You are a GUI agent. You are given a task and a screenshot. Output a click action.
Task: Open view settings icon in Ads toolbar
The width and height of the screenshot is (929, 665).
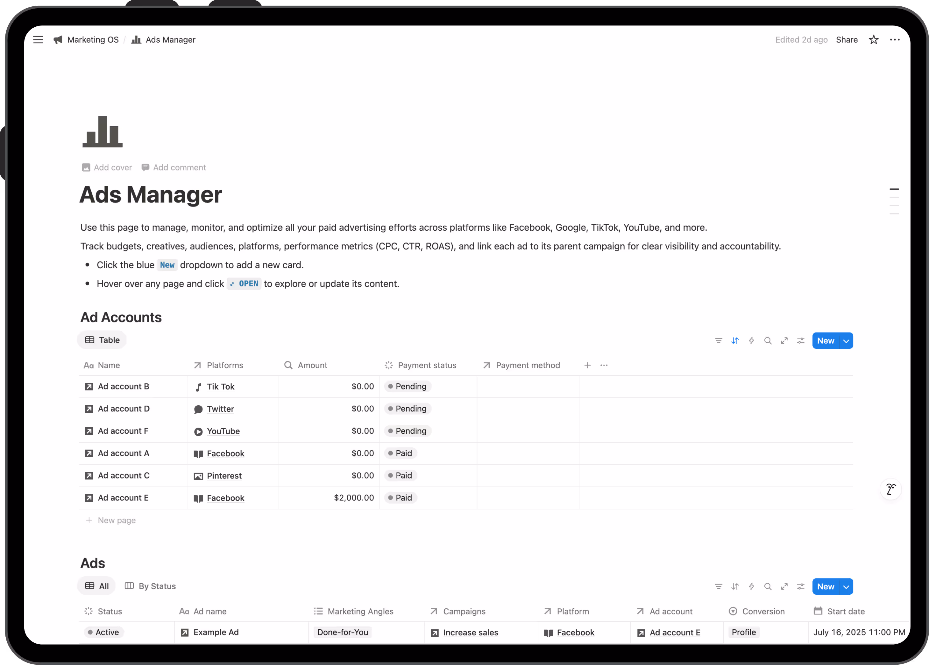800,586
